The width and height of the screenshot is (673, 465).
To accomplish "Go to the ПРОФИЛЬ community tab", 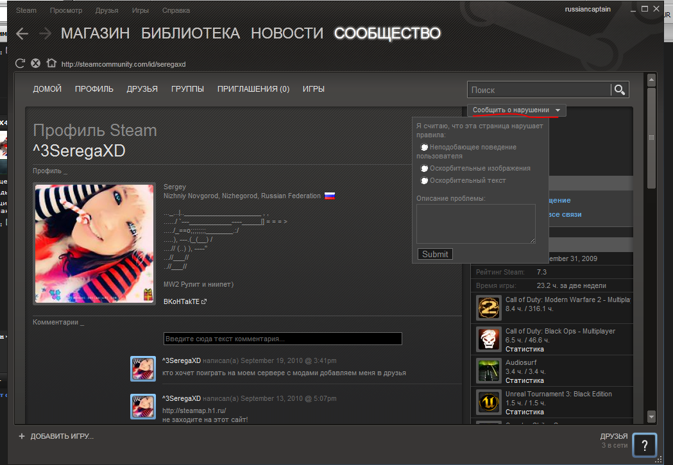I will pos(94,89).
